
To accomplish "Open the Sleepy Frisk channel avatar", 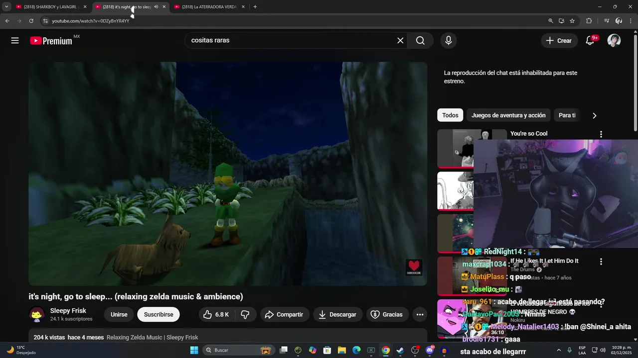I will click(37, 314).
